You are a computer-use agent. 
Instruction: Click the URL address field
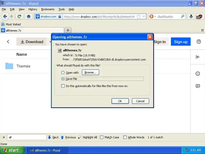pyautogui.click(x=99, y=17)
